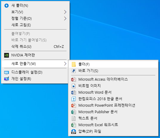Select 삭제 취소(U) to undo delete
The width and height of the screenshot is (160, 138).
(35, 47)
